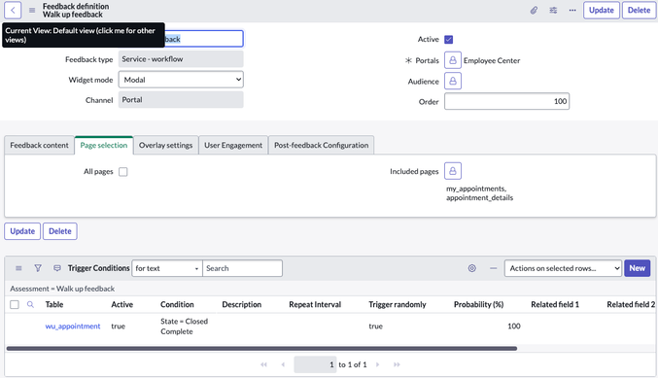Create a New trigger condition
The height and width of the screenshot is (378, 658).
tap(637, 268)
